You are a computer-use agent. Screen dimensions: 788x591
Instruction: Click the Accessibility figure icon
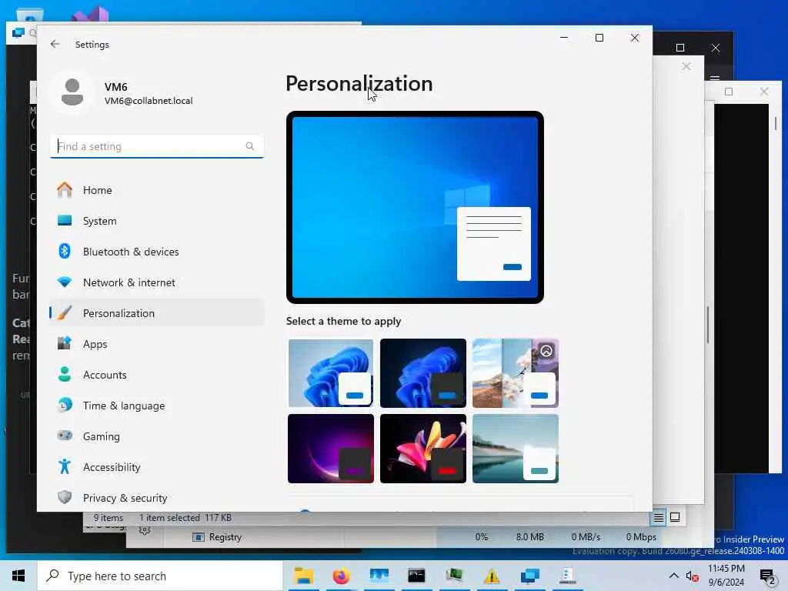tap(65, 466)
